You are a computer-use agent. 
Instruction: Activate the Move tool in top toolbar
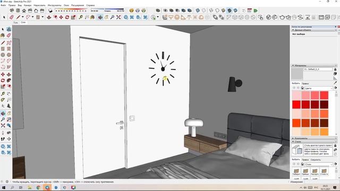tap(61, 17)
